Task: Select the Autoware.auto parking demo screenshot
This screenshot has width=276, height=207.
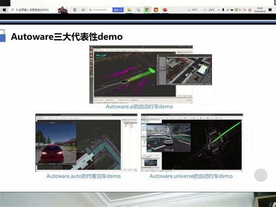Action: 86,143
